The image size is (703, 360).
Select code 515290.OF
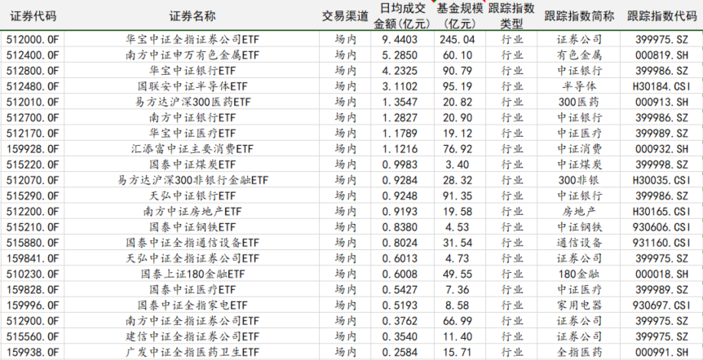[33, 196]
